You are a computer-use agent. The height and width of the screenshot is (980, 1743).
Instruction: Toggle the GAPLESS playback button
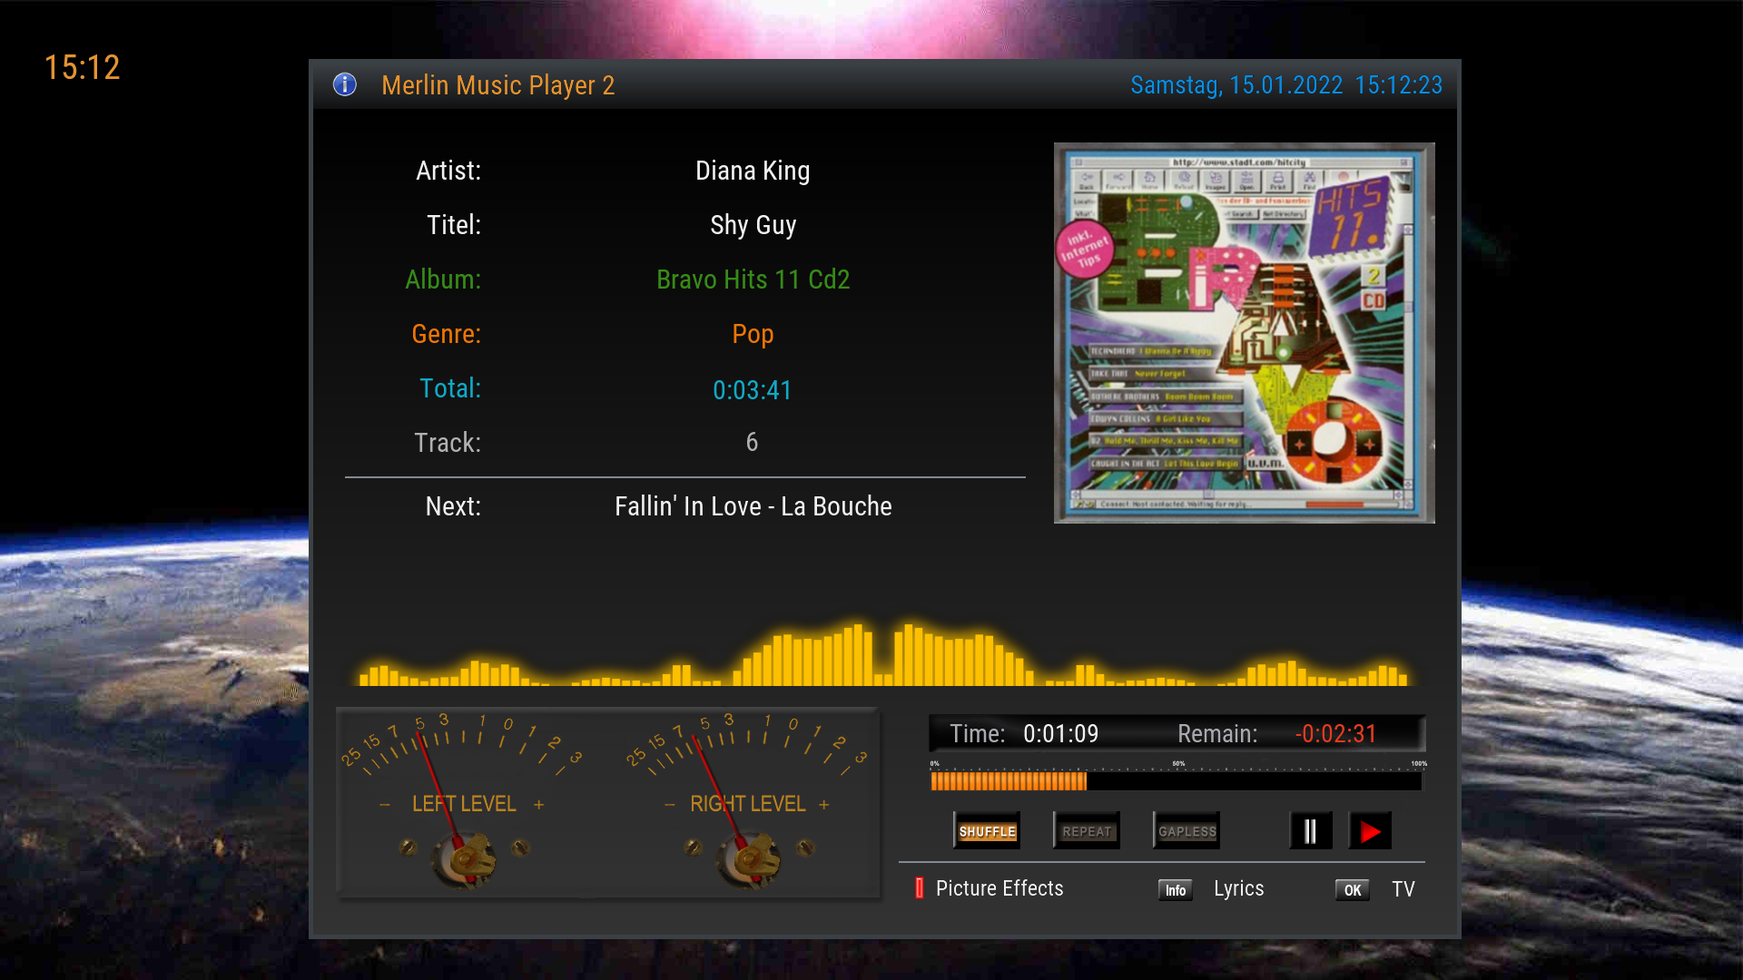[1187, 831]
